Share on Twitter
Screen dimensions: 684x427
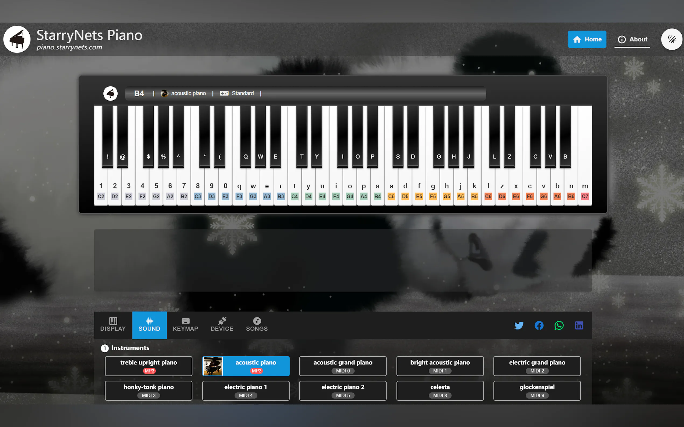point(519,325)
